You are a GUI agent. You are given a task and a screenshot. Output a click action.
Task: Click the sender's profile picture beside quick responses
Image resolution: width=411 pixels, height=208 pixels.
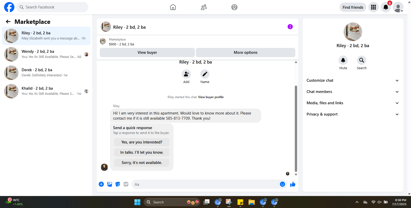[x=104, y=167]
